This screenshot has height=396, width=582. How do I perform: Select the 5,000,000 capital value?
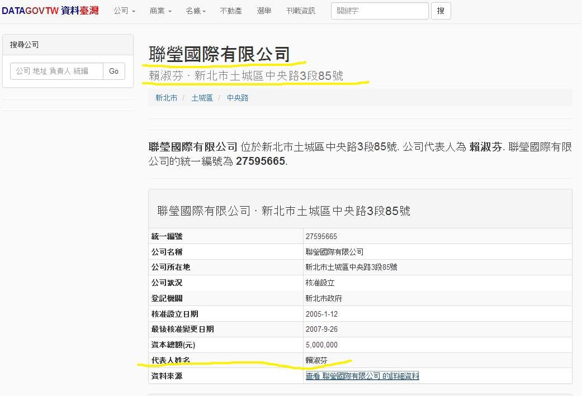pos(322,345)
